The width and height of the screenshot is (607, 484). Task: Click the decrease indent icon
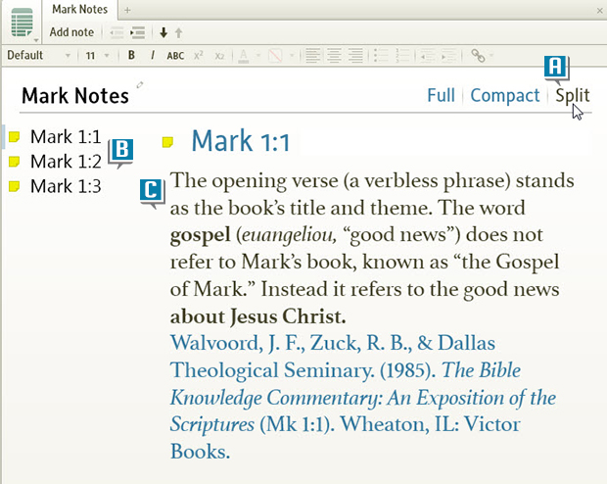coord(117,32)
